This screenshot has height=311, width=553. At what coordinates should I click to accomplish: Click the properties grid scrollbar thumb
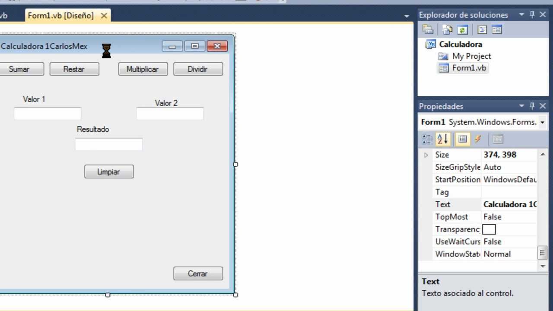coord(543,253)
